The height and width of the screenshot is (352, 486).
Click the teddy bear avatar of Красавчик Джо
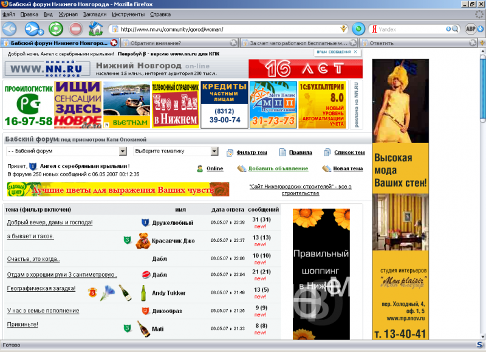[x=143, y=241]
